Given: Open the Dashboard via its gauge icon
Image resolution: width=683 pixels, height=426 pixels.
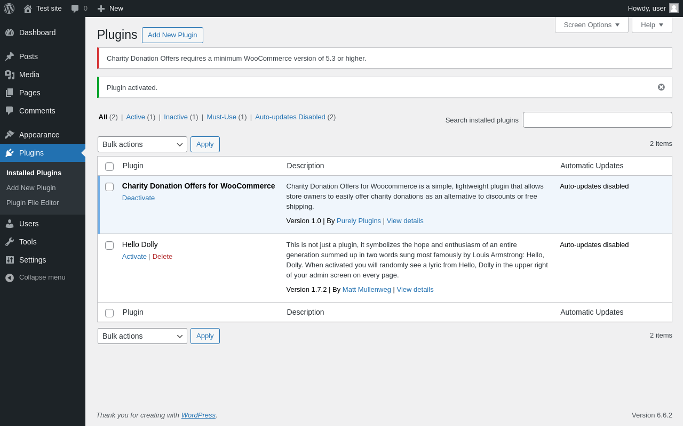Looking at the screenshot, I should click(x=10, y=32).
